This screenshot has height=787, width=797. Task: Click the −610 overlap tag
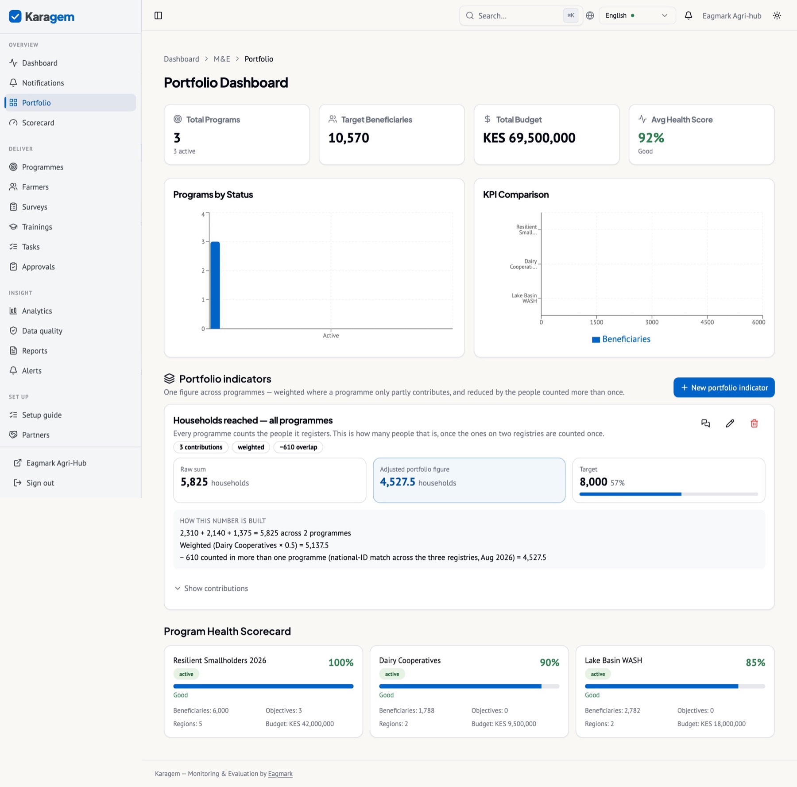pos(298,447)
